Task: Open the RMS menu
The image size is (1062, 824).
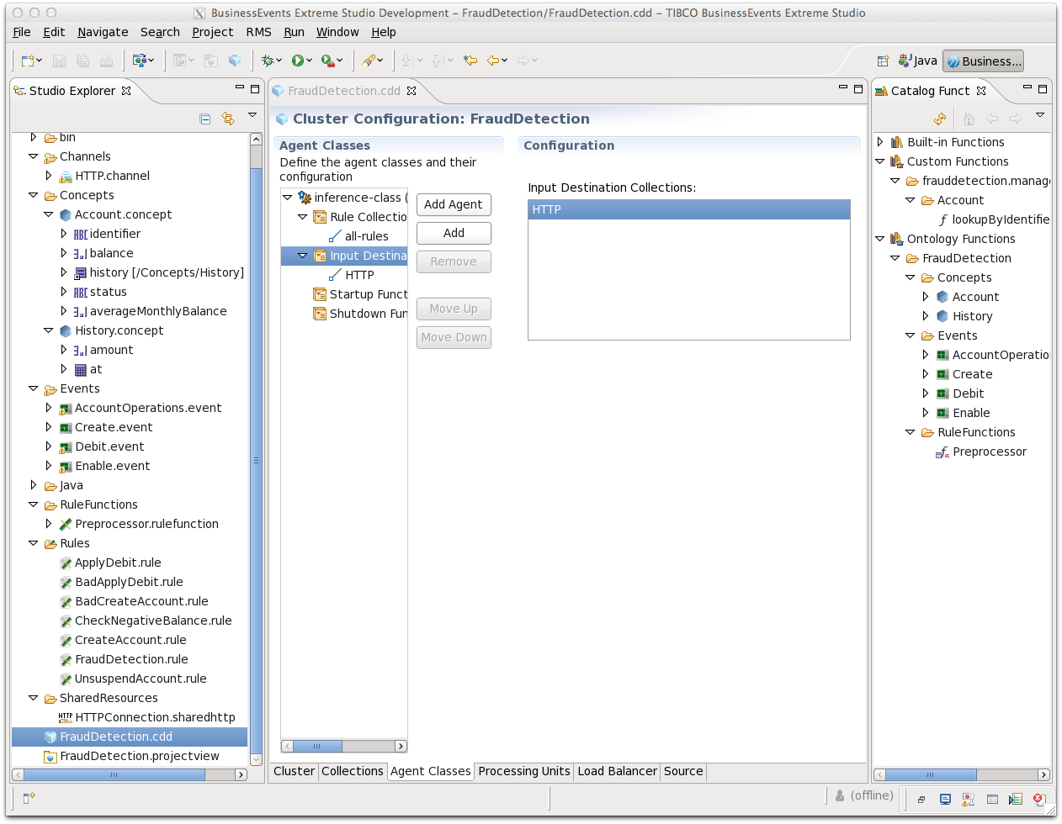Action: [258, 32]
